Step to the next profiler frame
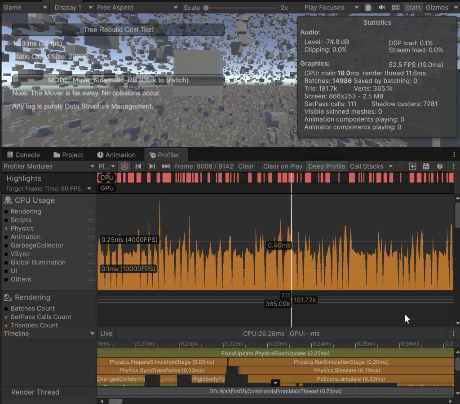This screenshot has width=460, height=404. click(x=152, y=166)
